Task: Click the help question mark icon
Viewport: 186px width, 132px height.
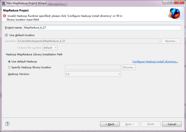Action: [x=7, y=124]
